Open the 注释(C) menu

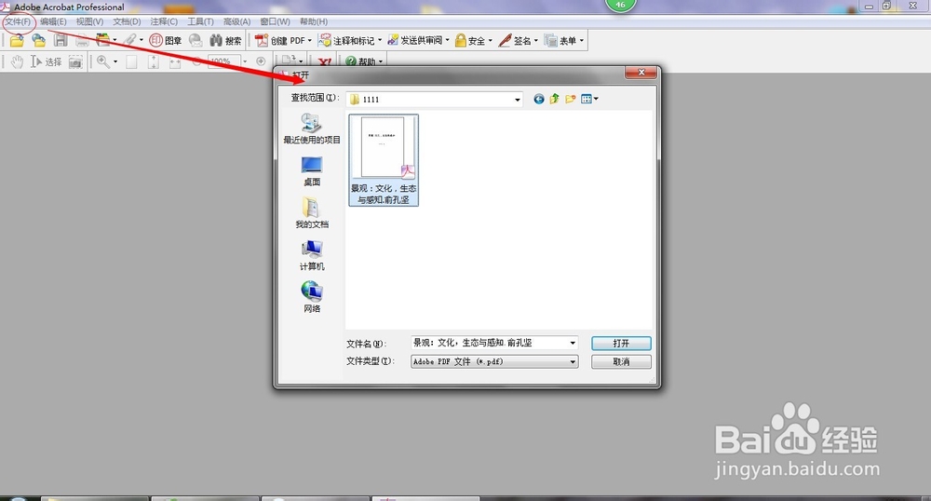pos(164,22)
